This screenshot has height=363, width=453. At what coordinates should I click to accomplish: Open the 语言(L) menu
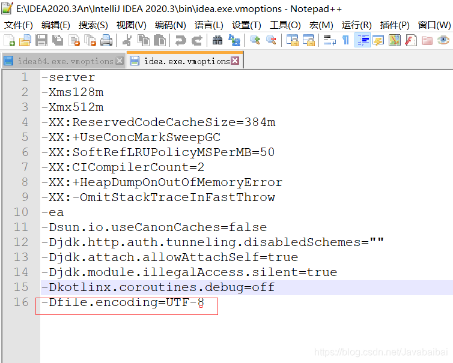coord(209,25)
